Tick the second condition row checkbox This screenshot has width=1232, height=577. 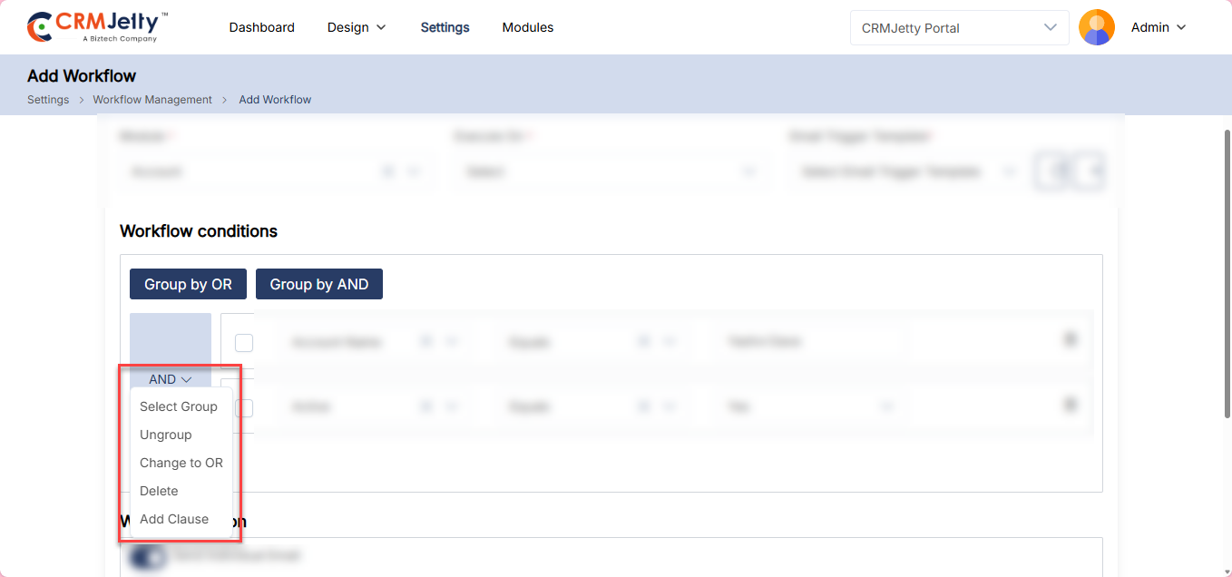[x=244, y=408]
